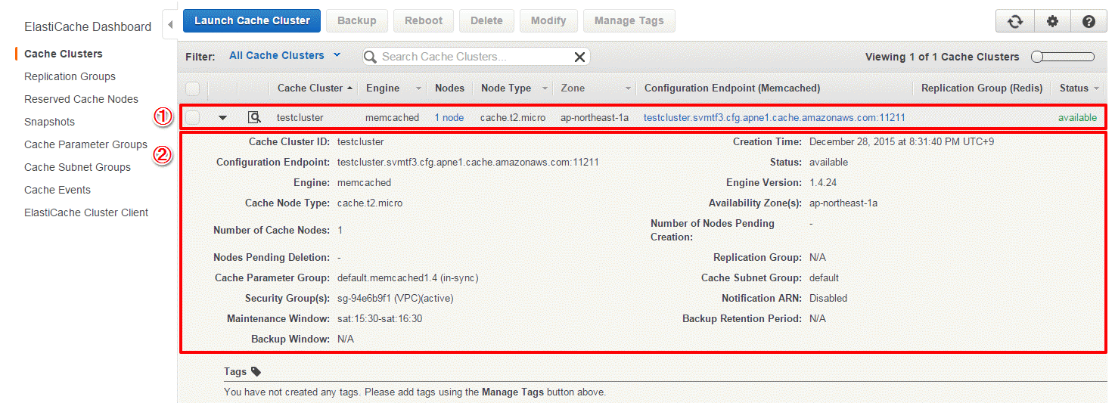1115x403 pixels.
Task: Open the Status column dropdown arrow
Action: coord(1097,88)
